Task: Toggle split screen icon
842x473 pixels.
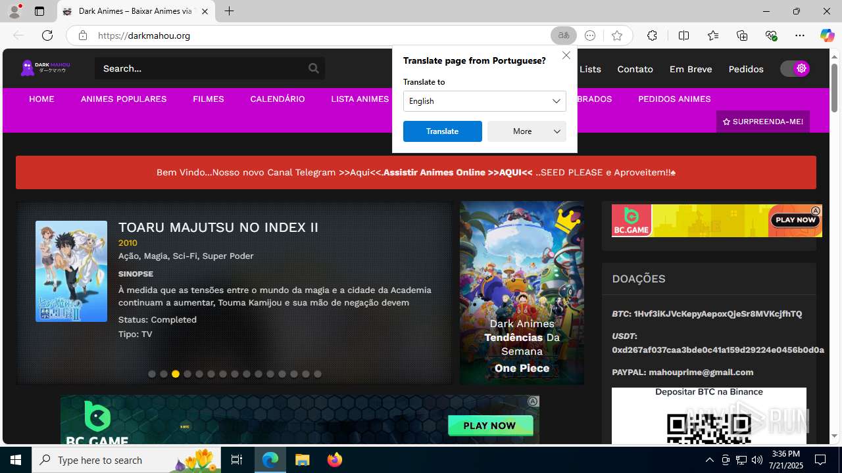Action: [x=683, y=35]
